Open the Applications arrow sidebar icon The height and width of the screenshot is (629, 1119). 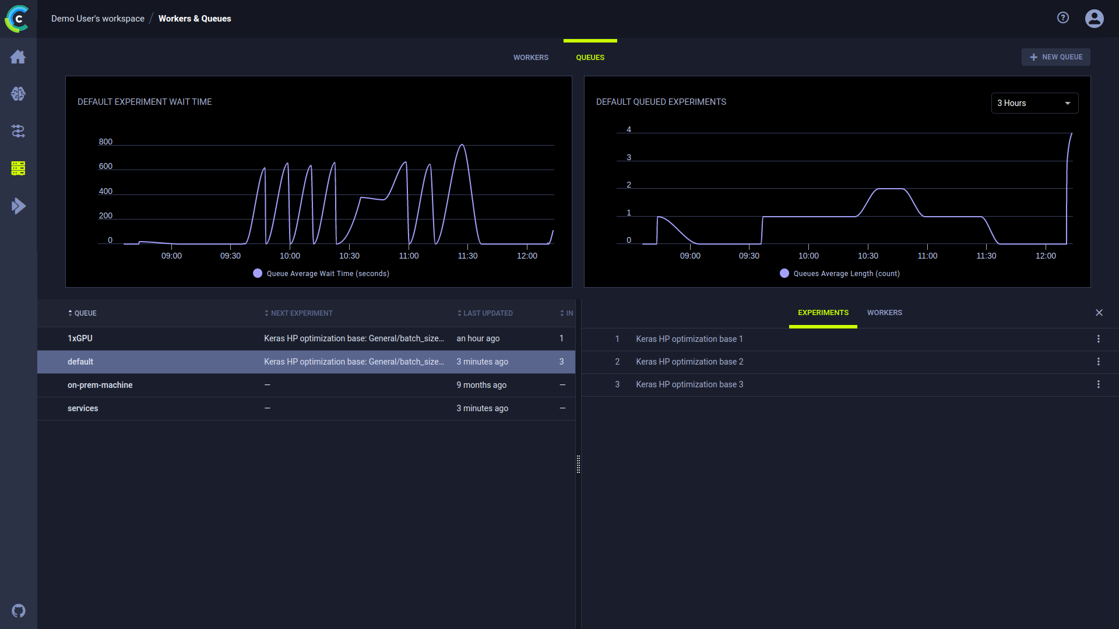18,206
